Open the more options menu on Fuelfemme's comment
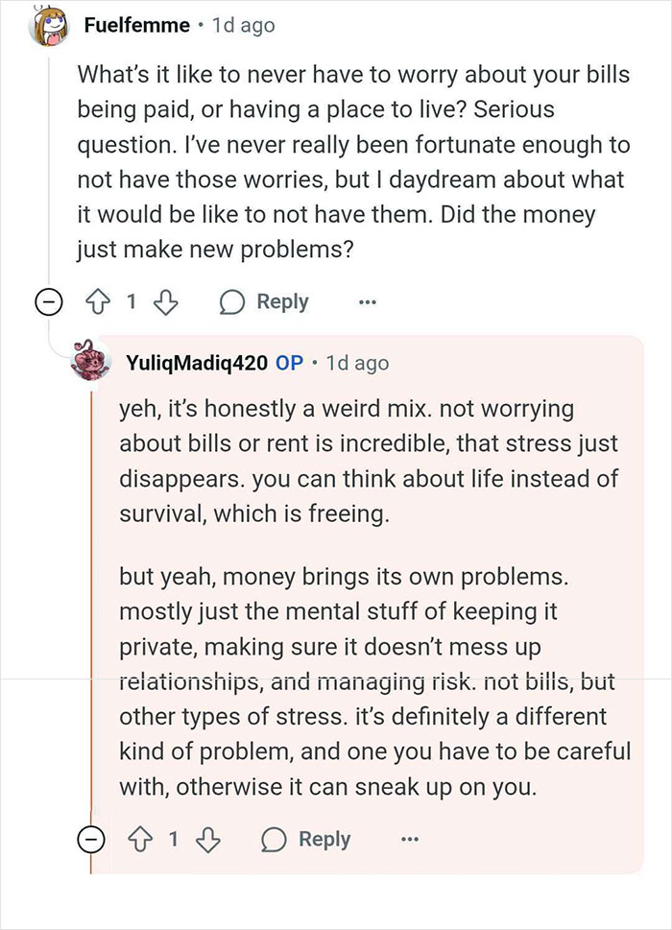This screenshot has height=930, width=672. [367, 303]
